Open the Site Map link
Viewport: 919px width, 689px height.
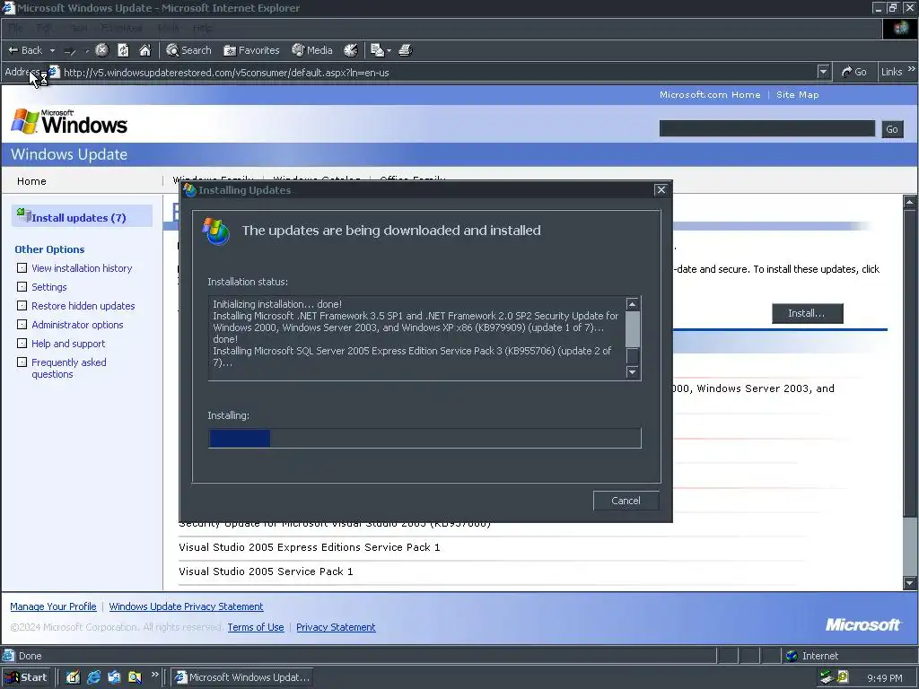797,94
